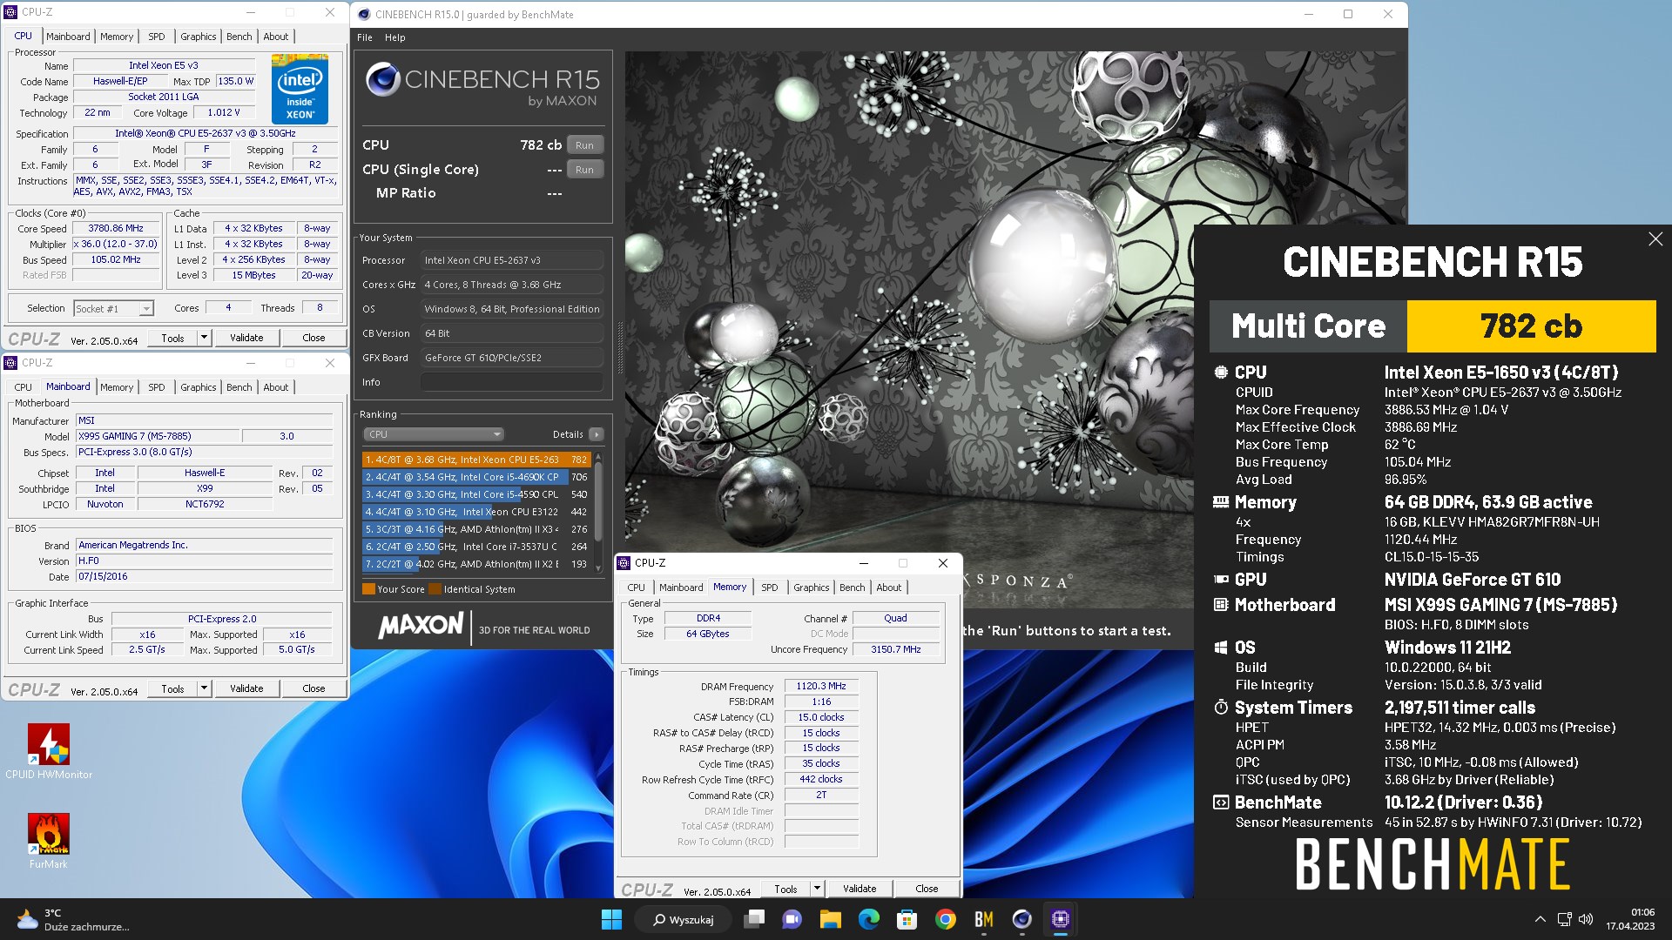
Task: Show hidden system tray icons
Action: tap(1540, 919)
